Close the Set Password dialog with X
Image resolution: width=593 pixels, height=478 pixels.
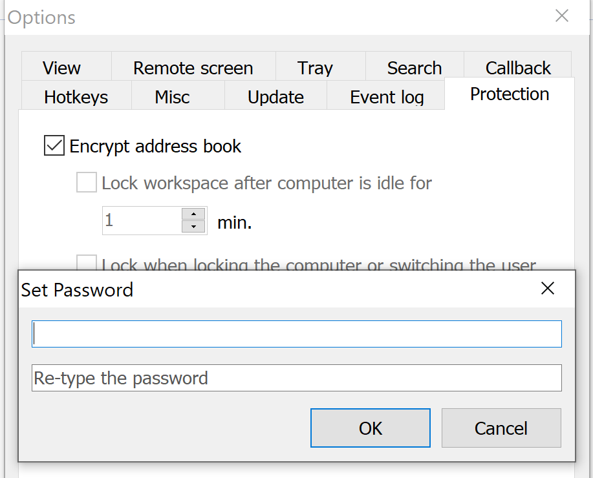pyautogui.click(x=548, y=288)
